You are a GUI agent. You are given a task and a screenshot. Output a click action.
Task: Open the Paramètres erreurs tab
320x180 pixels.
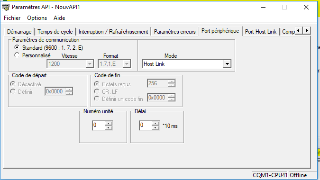click(x=174, y=32)
